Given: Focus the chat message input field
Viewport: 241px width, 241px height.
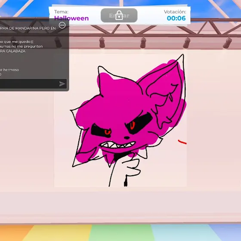Looking at the screenshot, I should (x=33, y=84).
